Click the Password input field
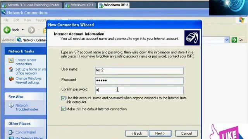Viewport: 248px width, 139px height. point(139,81)
